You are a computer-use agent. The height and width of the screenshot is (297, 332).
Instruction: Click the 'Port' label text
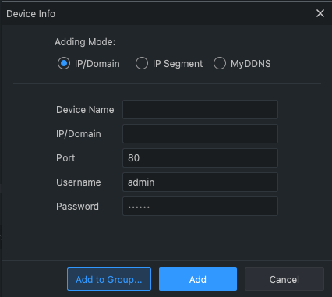point(65,158)
